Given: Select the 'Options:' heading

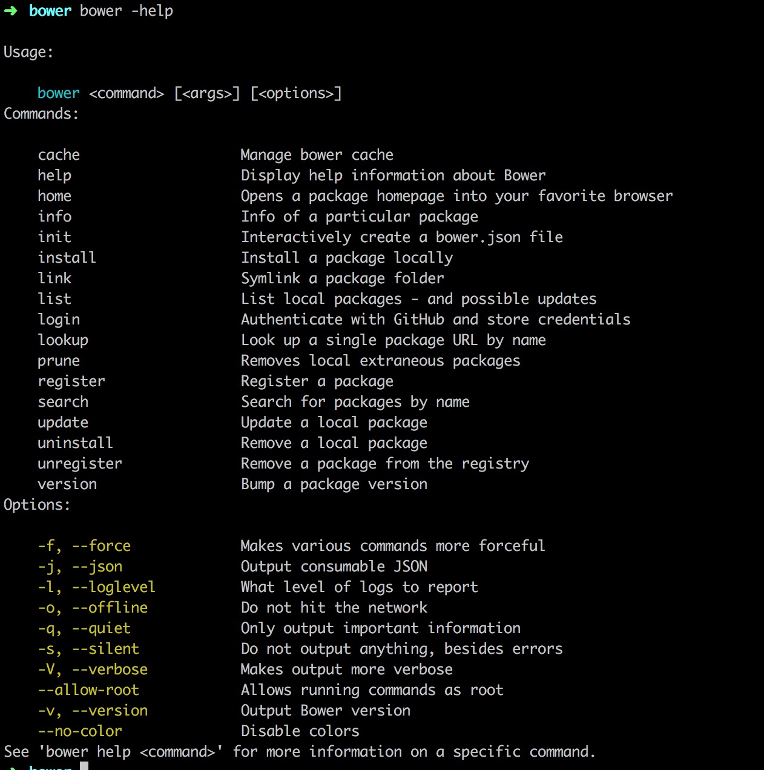Looking at the screenshot, I should click(37, 505).
